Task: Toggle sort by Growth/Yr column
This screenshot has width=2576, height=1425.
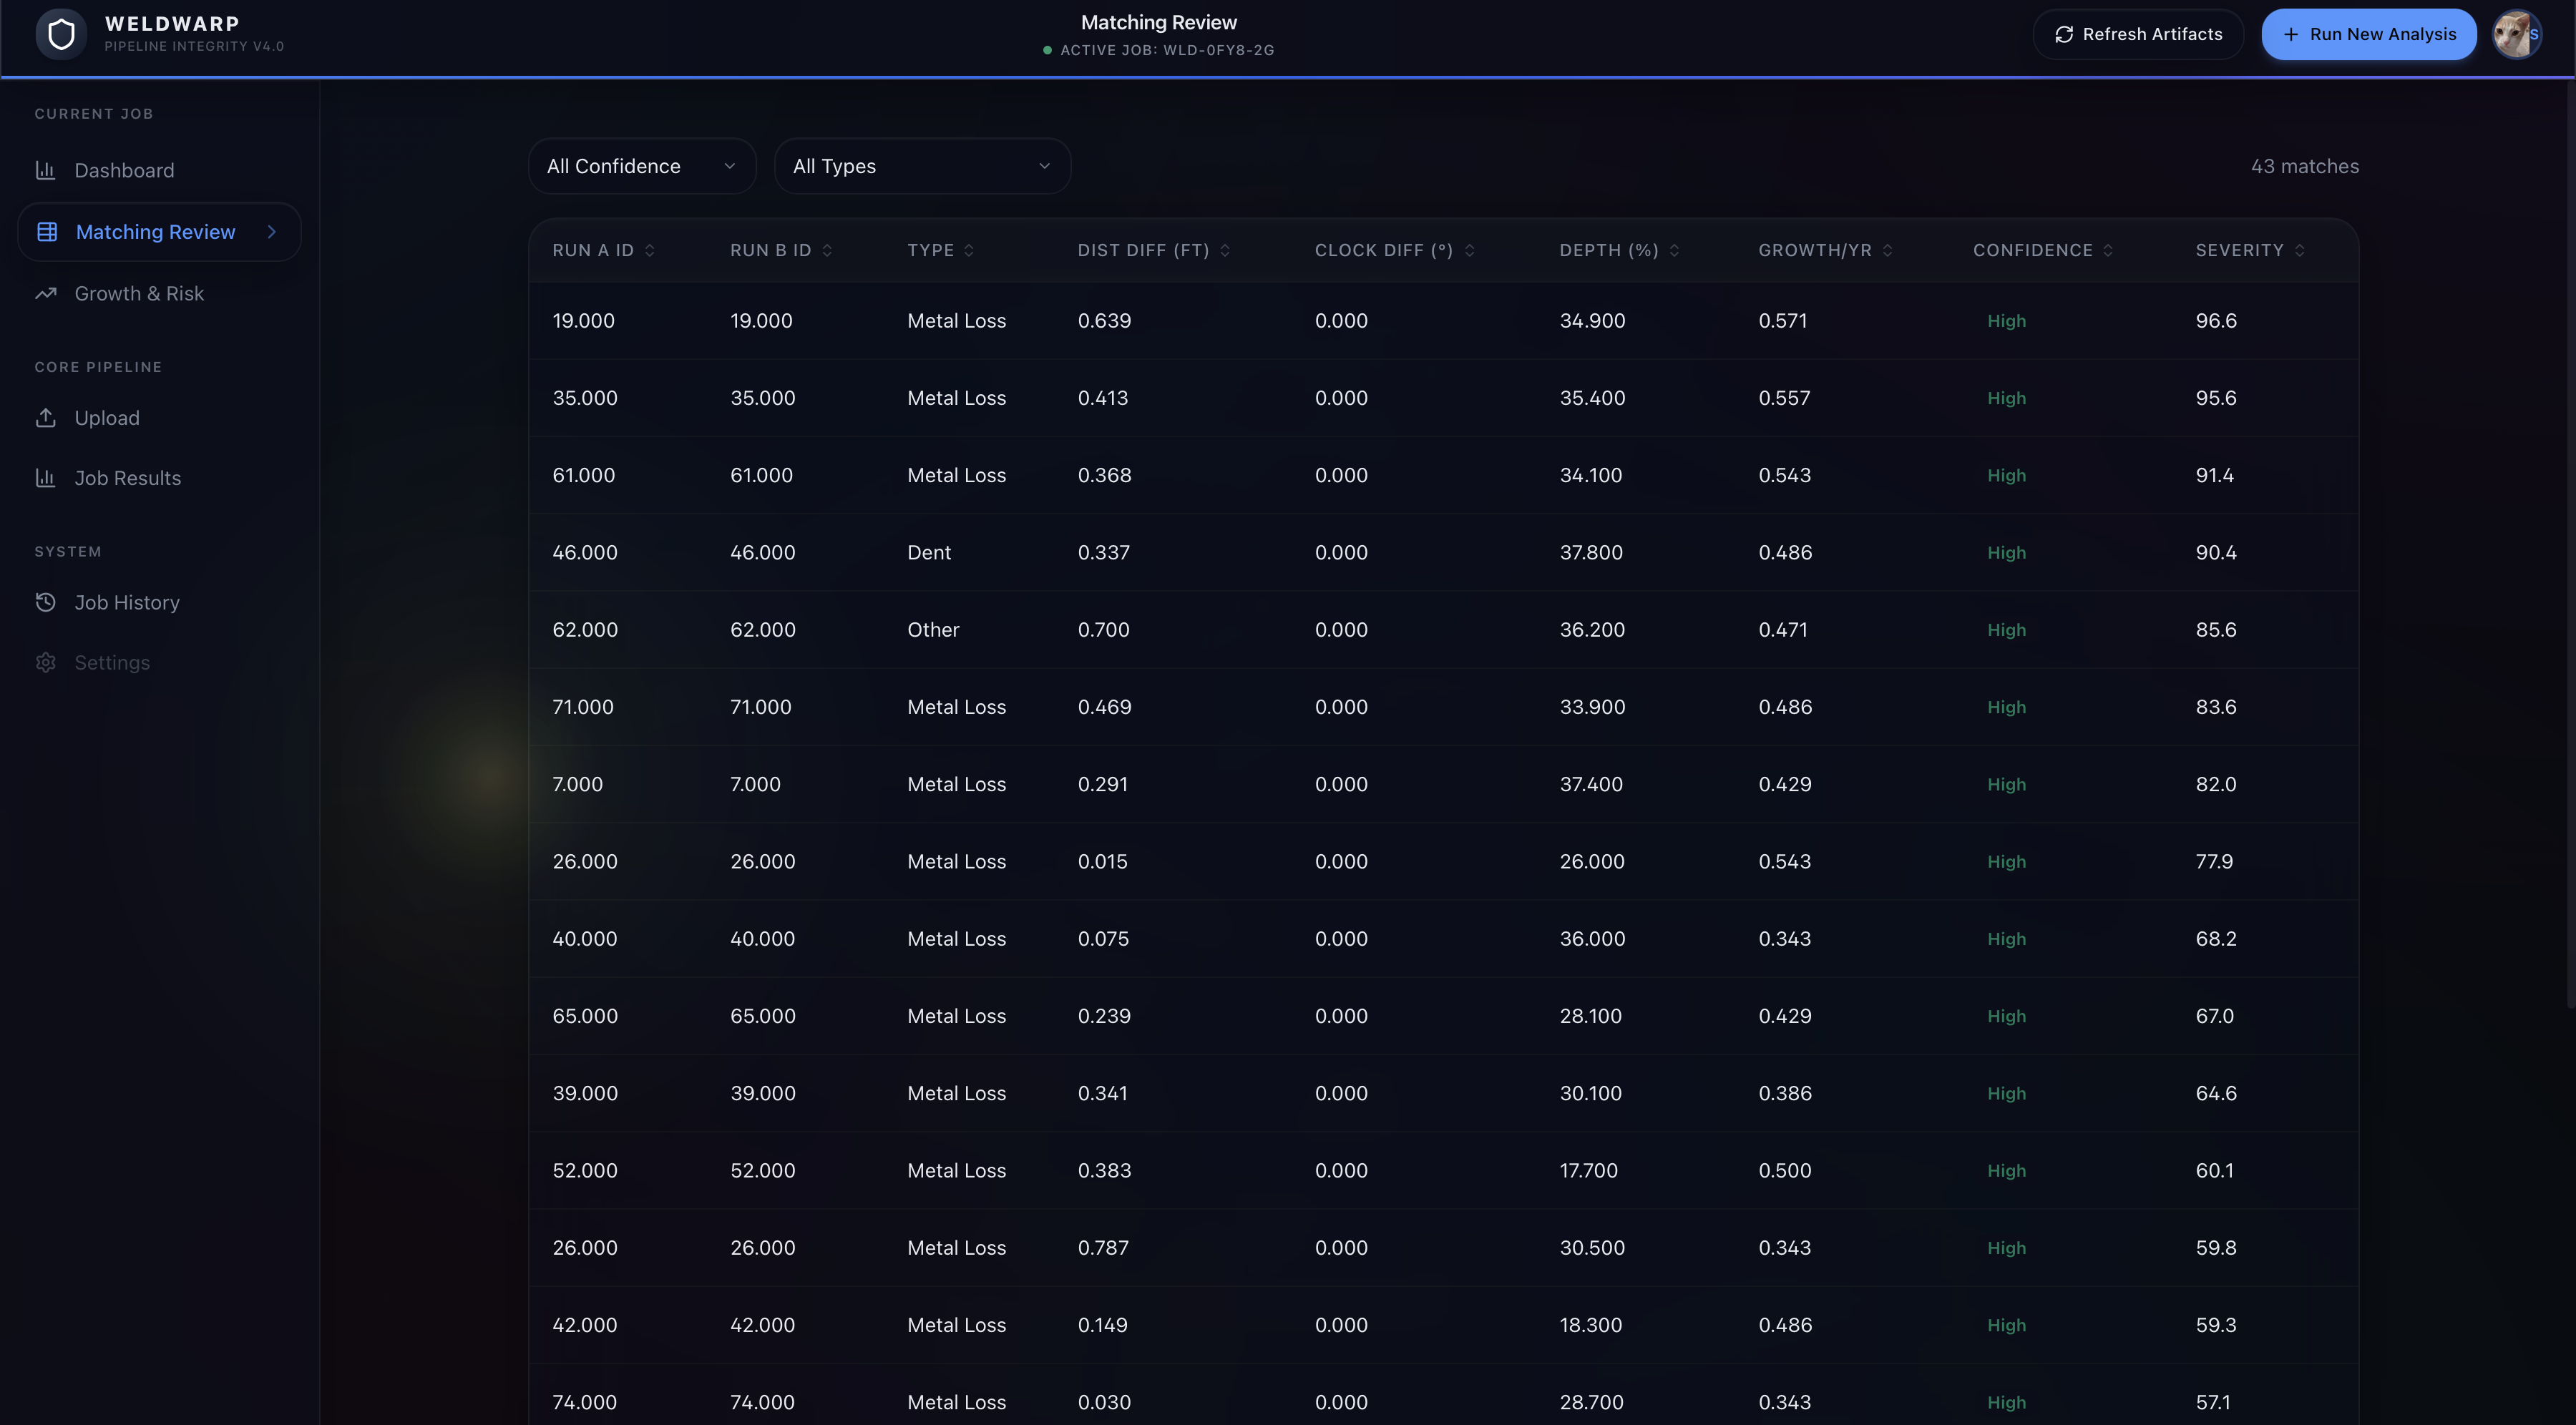Action: [x=1887, y=250]
